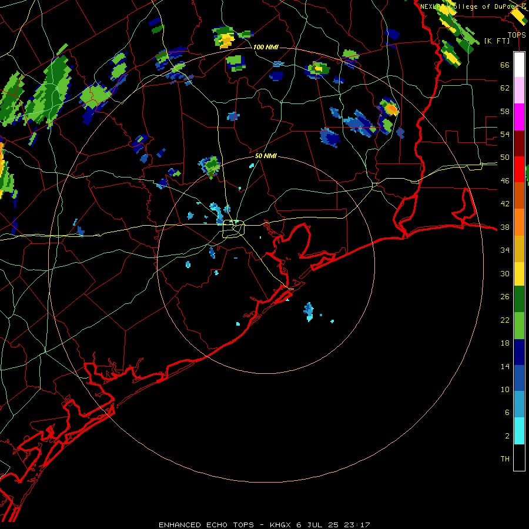Click the gold legend swatch above yellow
The image size is (529, 529).
[x=519, y=249]
